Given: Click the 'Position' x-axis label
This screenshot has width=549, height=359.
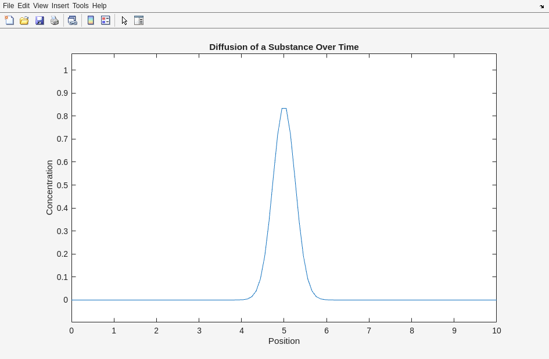Looking at the screenshot, I should 284,341.
